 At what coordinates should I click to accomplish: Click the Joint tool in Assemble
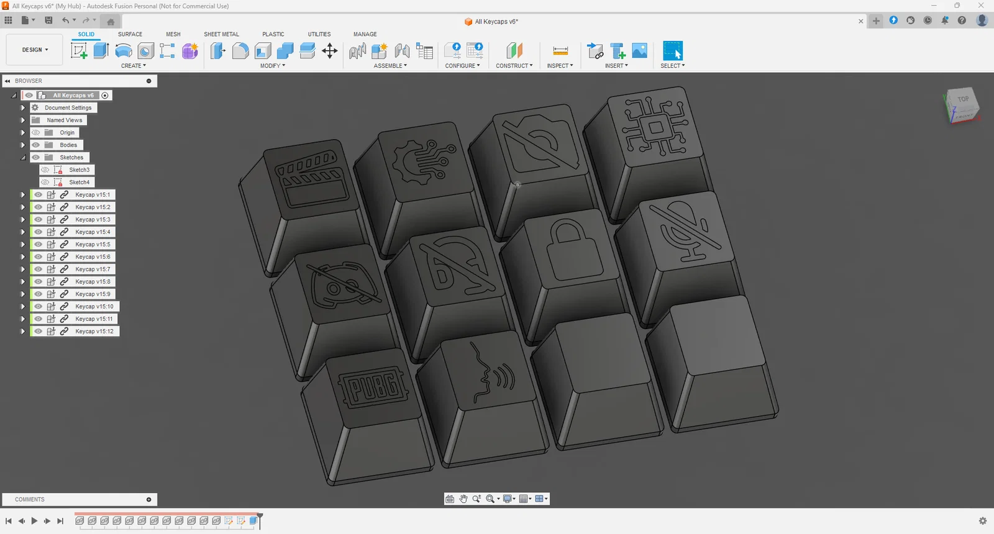click(402, 51)
